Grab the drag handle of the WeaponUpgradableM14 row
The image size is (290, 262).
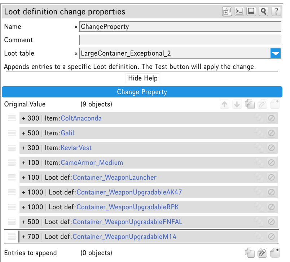(x=12, y=237)
